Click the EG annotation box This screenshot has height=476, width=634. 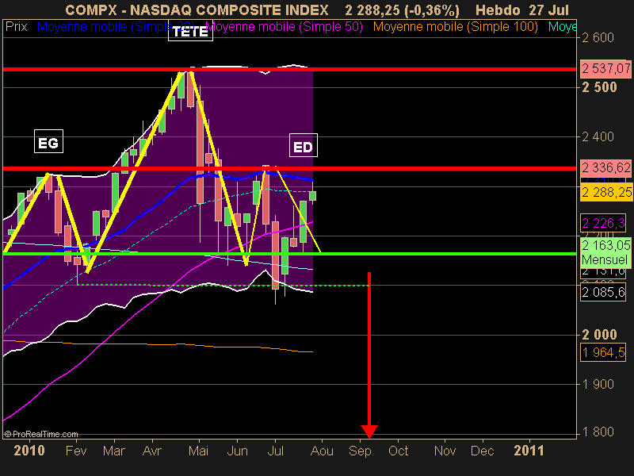click(x=48, y=141)
